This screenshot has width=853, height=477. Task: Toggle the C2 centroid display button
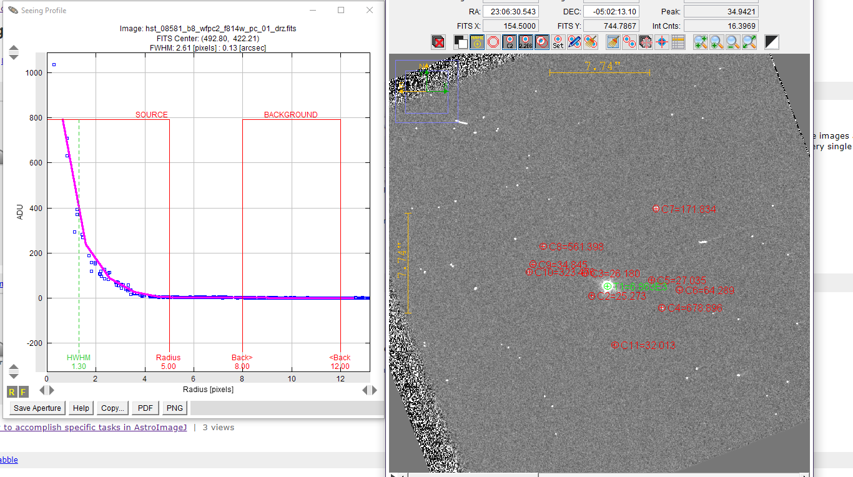(x=510, y=42)
